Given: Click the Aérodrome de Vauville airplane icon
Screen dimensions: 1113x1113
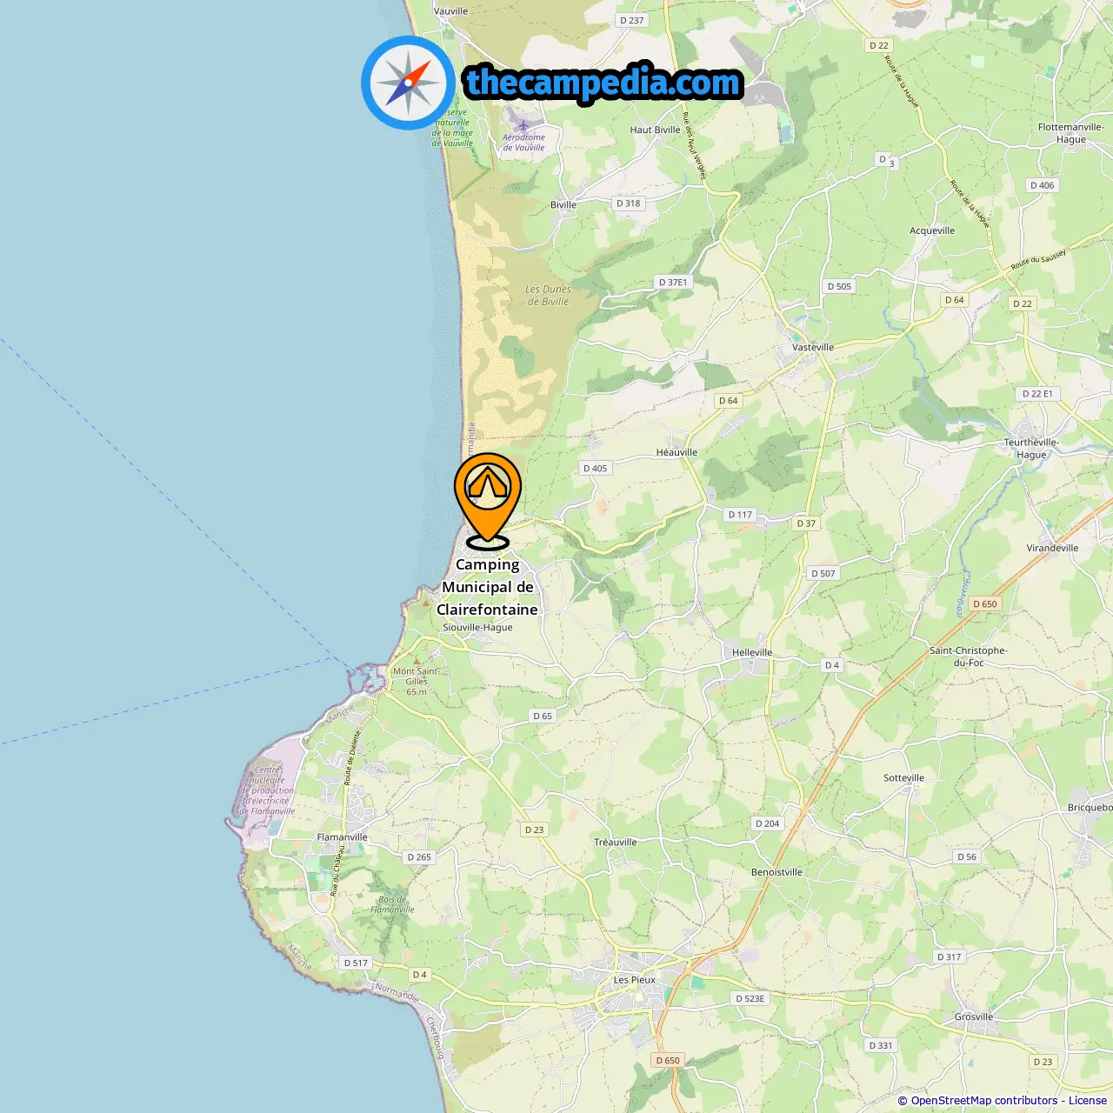Looking at the screenshot, I should (523, 122).
